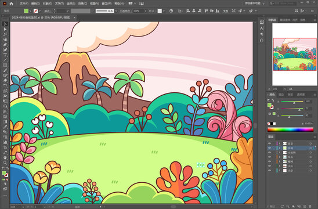Select the Paintbrush tool
The height and width of the screenshot is (209, 318).
tap(5, 70)
